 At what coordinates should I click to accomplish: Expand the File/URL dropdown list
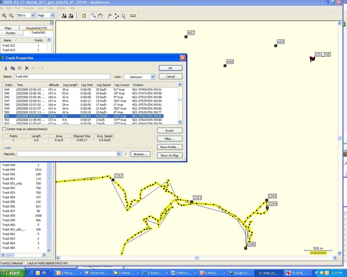[119, 154]
